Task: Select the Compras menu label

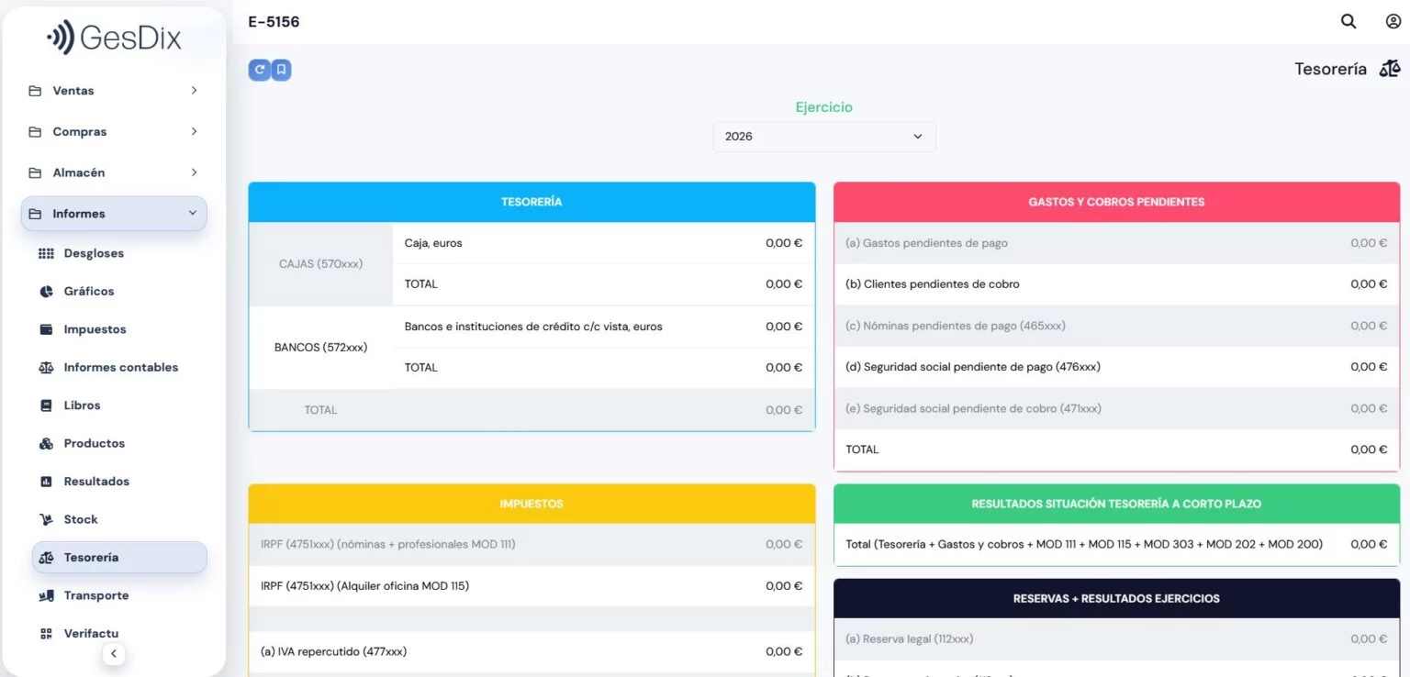Action: [x=80, y=131]
